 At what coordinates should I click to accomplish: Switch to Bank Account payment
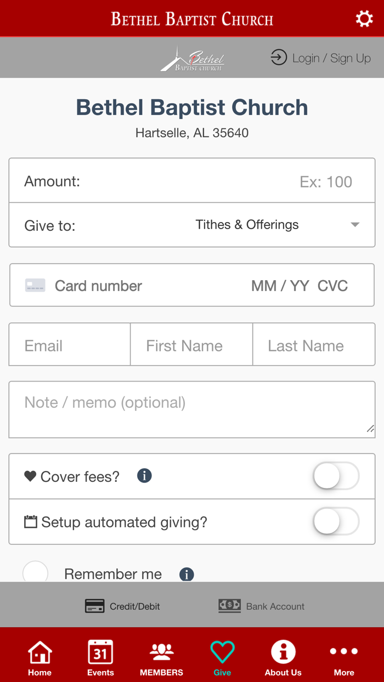262,606
